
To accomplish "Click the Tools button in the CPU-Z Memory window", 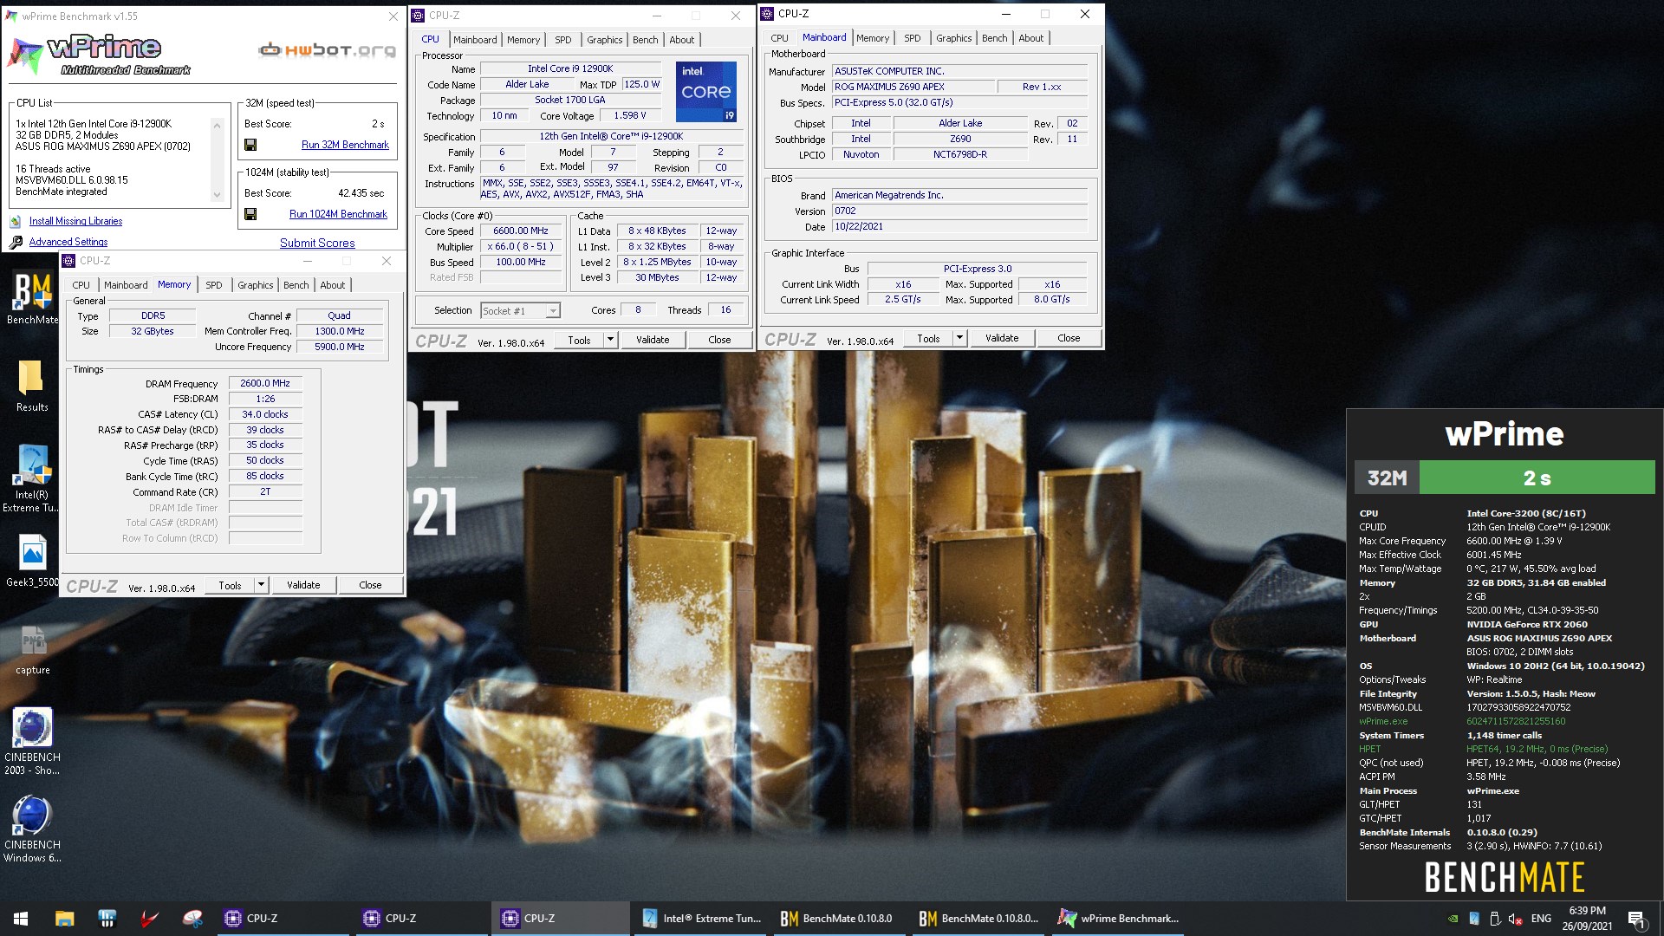I will [230, 585].
